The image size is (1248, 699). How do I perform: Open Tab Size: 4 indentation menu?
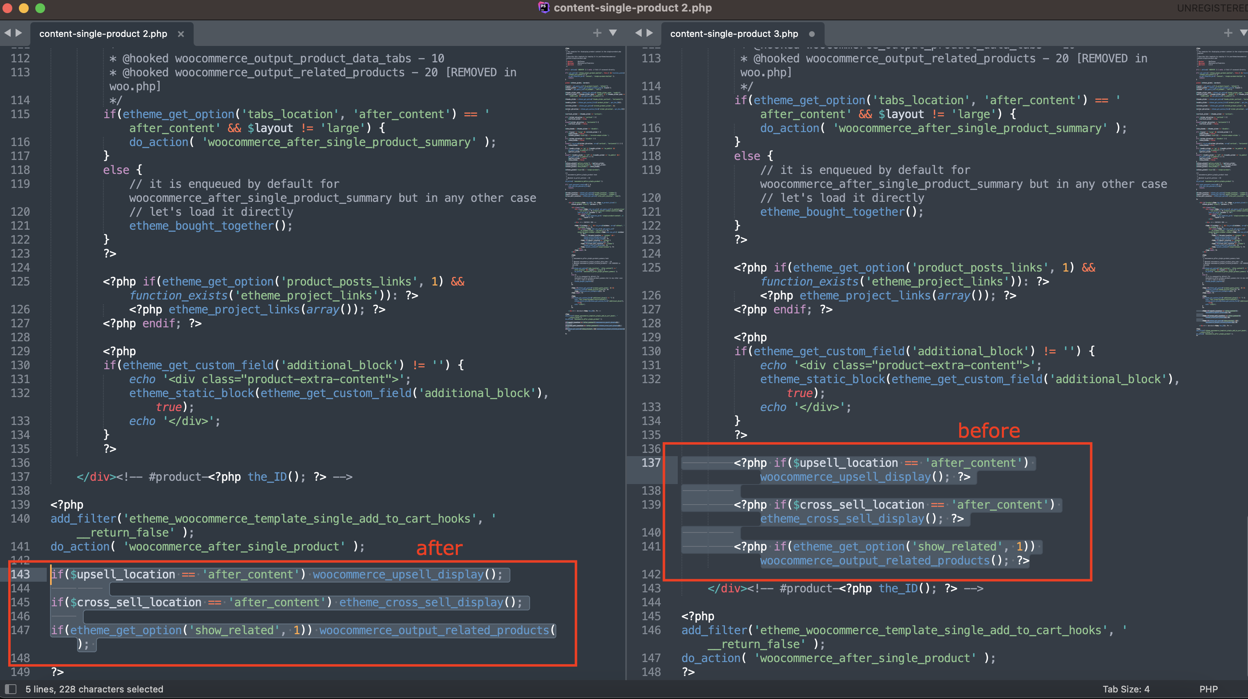coord(1126,689)
